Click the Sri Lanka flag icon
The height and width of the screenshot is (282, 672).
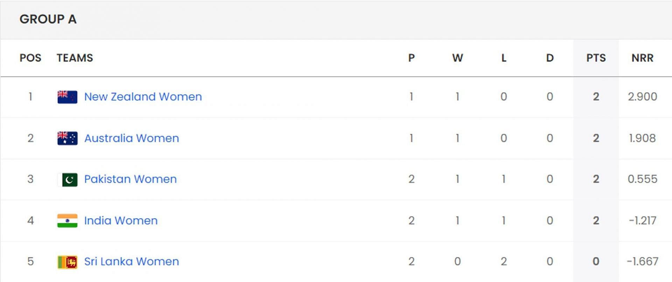click(67, 262)
